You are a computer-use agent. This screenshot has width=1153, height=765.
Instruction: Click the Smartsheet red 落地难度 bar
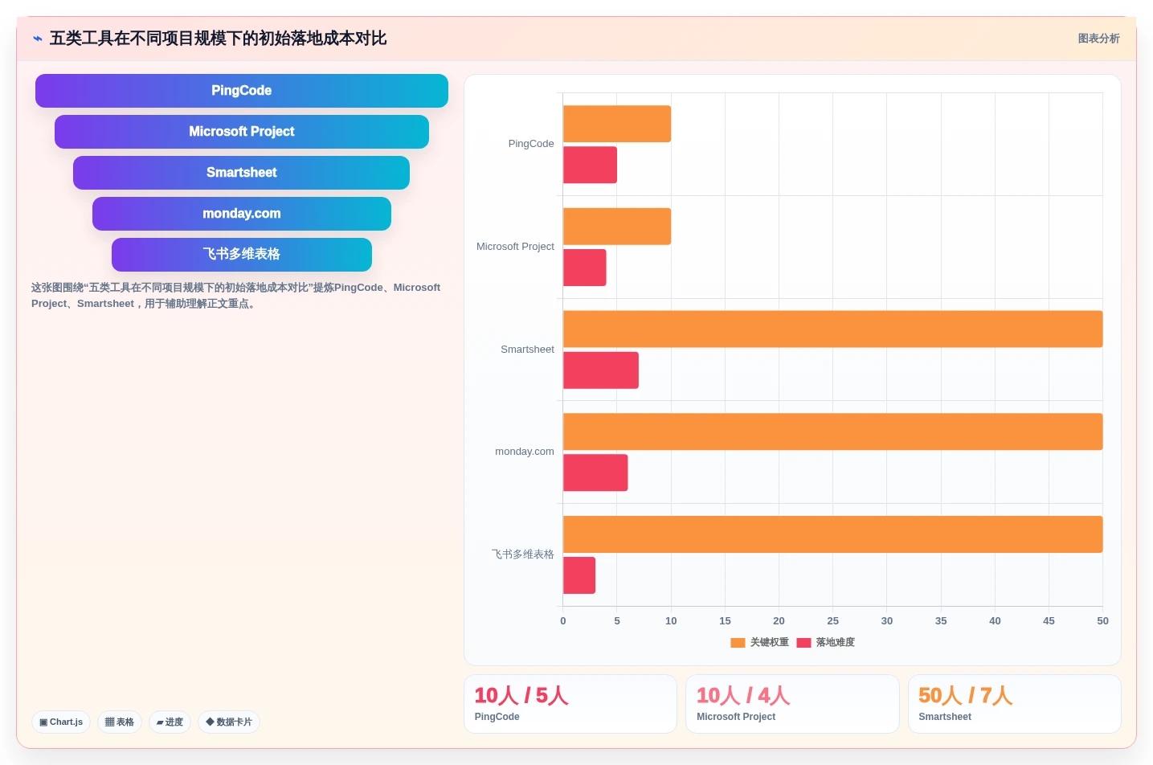click(601, 370)
